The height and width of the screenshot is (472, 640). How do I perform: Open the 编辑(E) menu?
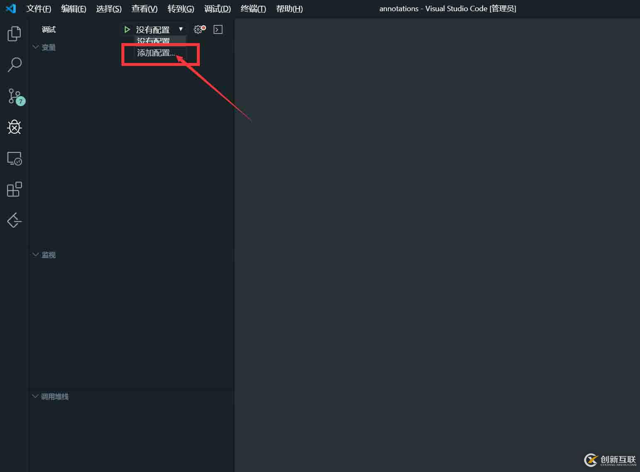click(x=74, y=9)
